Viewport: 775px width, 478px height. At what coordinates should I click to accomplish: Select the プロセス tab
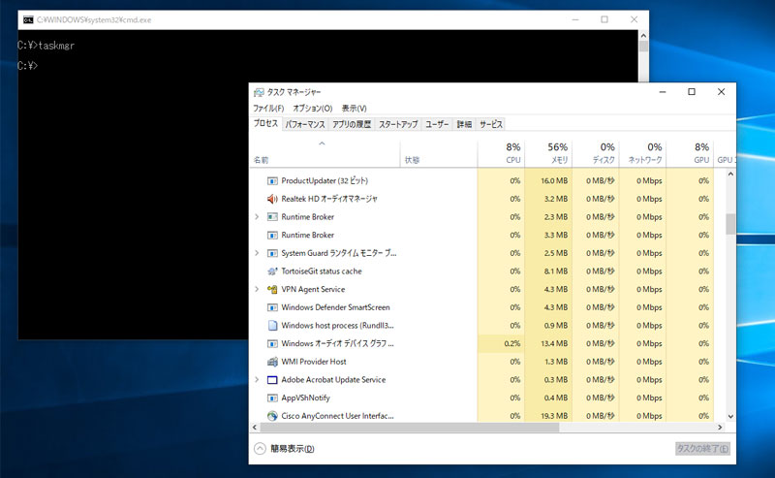coord(265,124)
